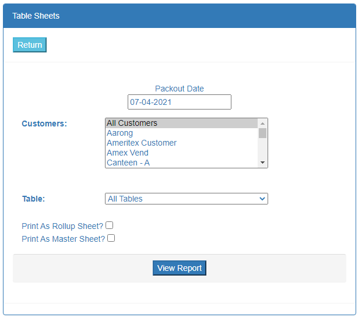
Task: Click the Table Sheets panel header
Action: [180, 16]
